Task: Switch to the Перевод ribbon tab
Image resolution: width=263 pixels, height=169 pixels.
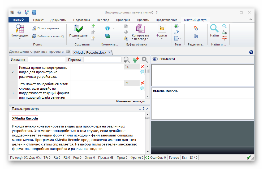Action: coord(103,20)
